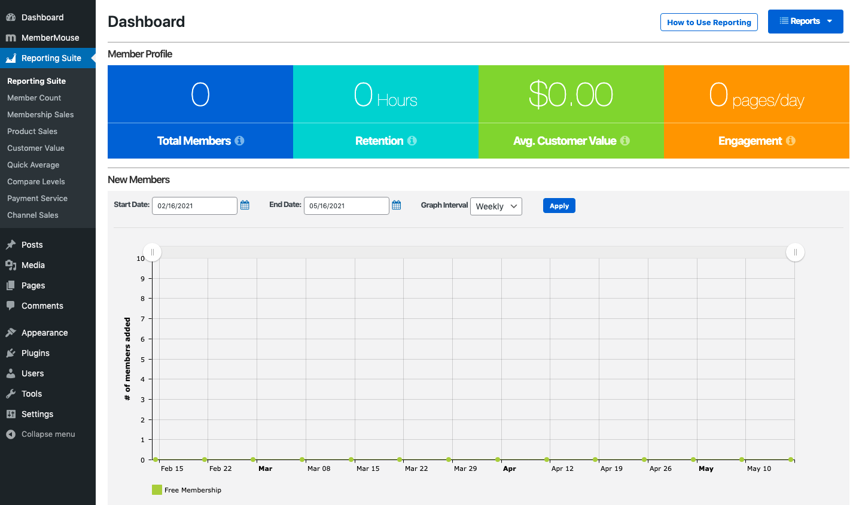Click the Engagement info icon
Image resolution: width=856 pixels, height=505 pixels.
click(x=791, y=141)
